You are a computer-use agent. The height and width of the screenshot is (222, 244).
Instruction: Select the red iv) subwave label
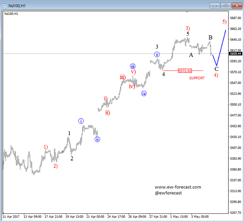[132, 86]
